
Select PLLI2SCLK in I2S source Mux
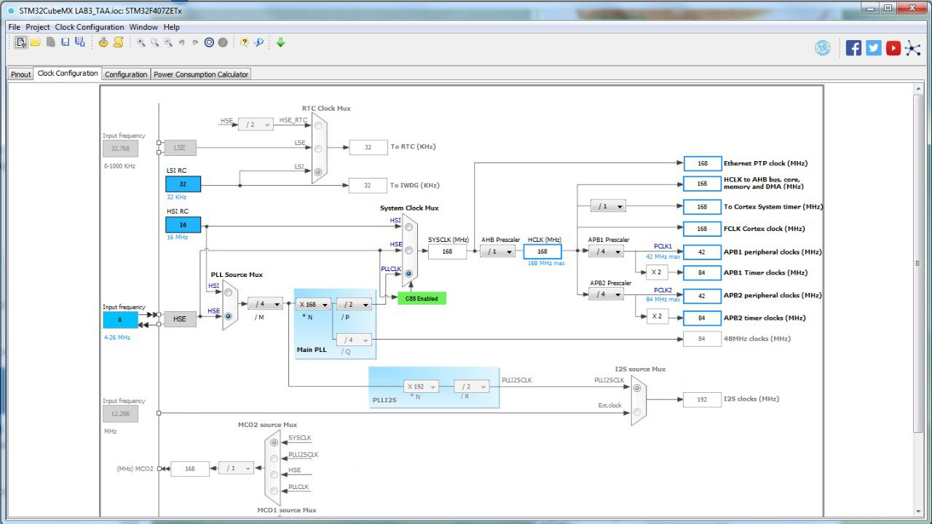point(637,388)
